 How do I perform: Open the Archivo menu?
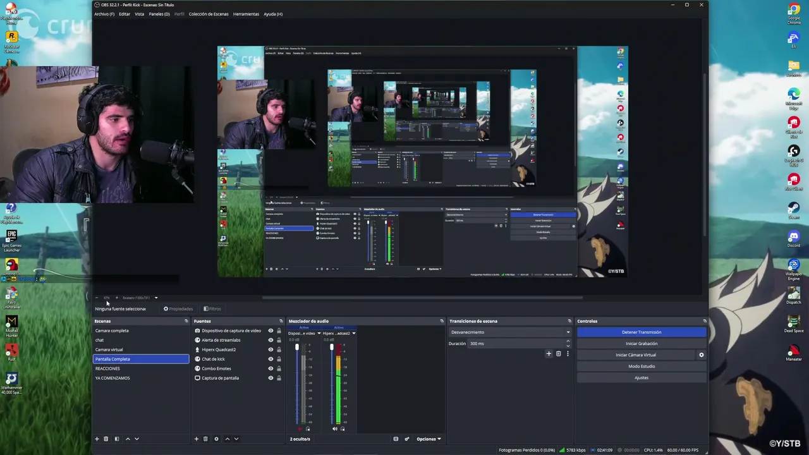point(104,14)
